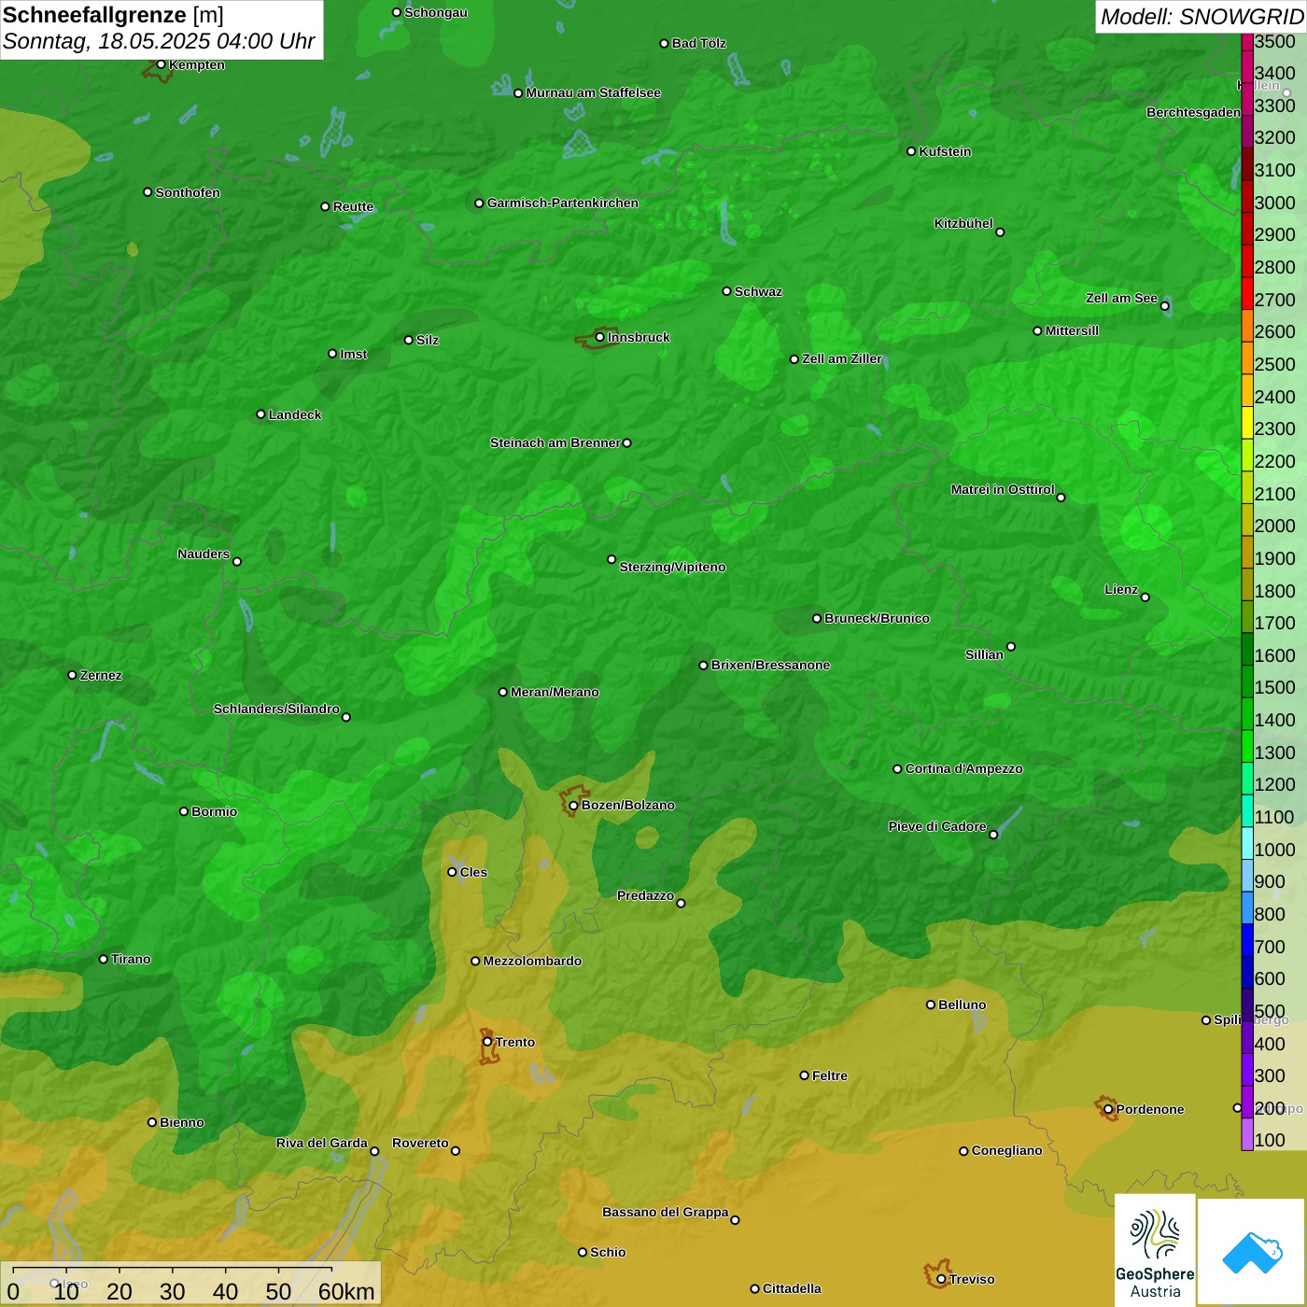Click the Landeck label
The image size is (1307, 1307).
295,415
